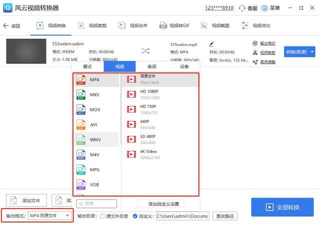
Task: Open the 视频裁剪 link on the right
Action: 267,52
